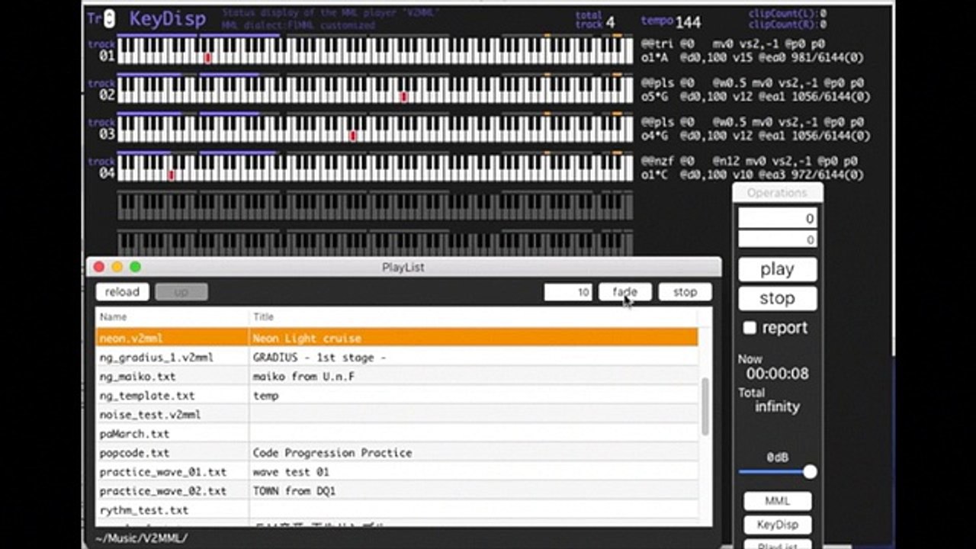Select ng_gradius_1.v2mml in the playlist

(x=396, y=357)
